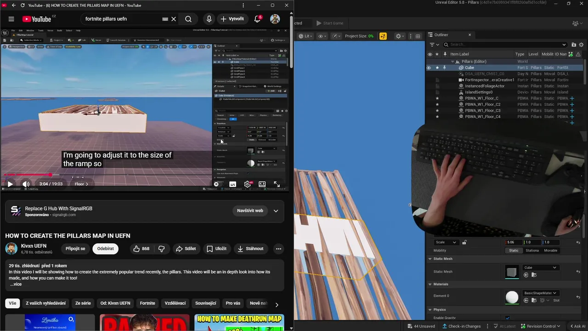Screen dimensions: 588x331
Task: Start voice search with the microphone icon
Action: click(x=209, y=19)
